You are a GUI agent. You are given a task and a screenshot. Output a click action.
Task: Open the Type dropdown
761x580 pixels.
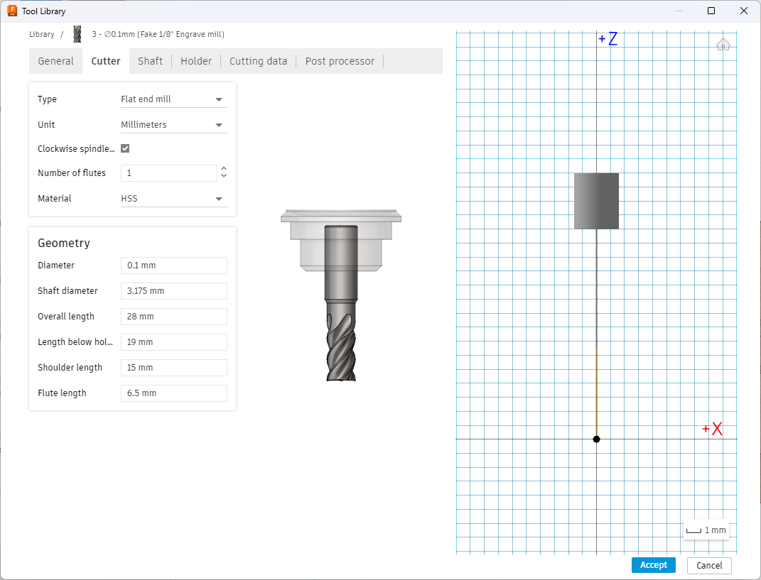173,99
